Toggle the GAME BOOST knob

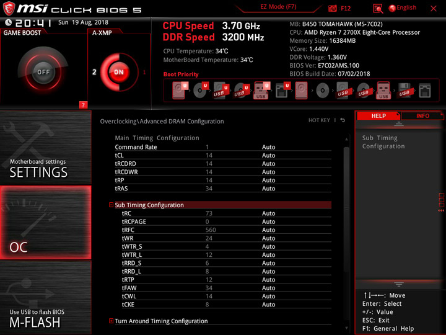pyautogui.click(x=43, y=72)
